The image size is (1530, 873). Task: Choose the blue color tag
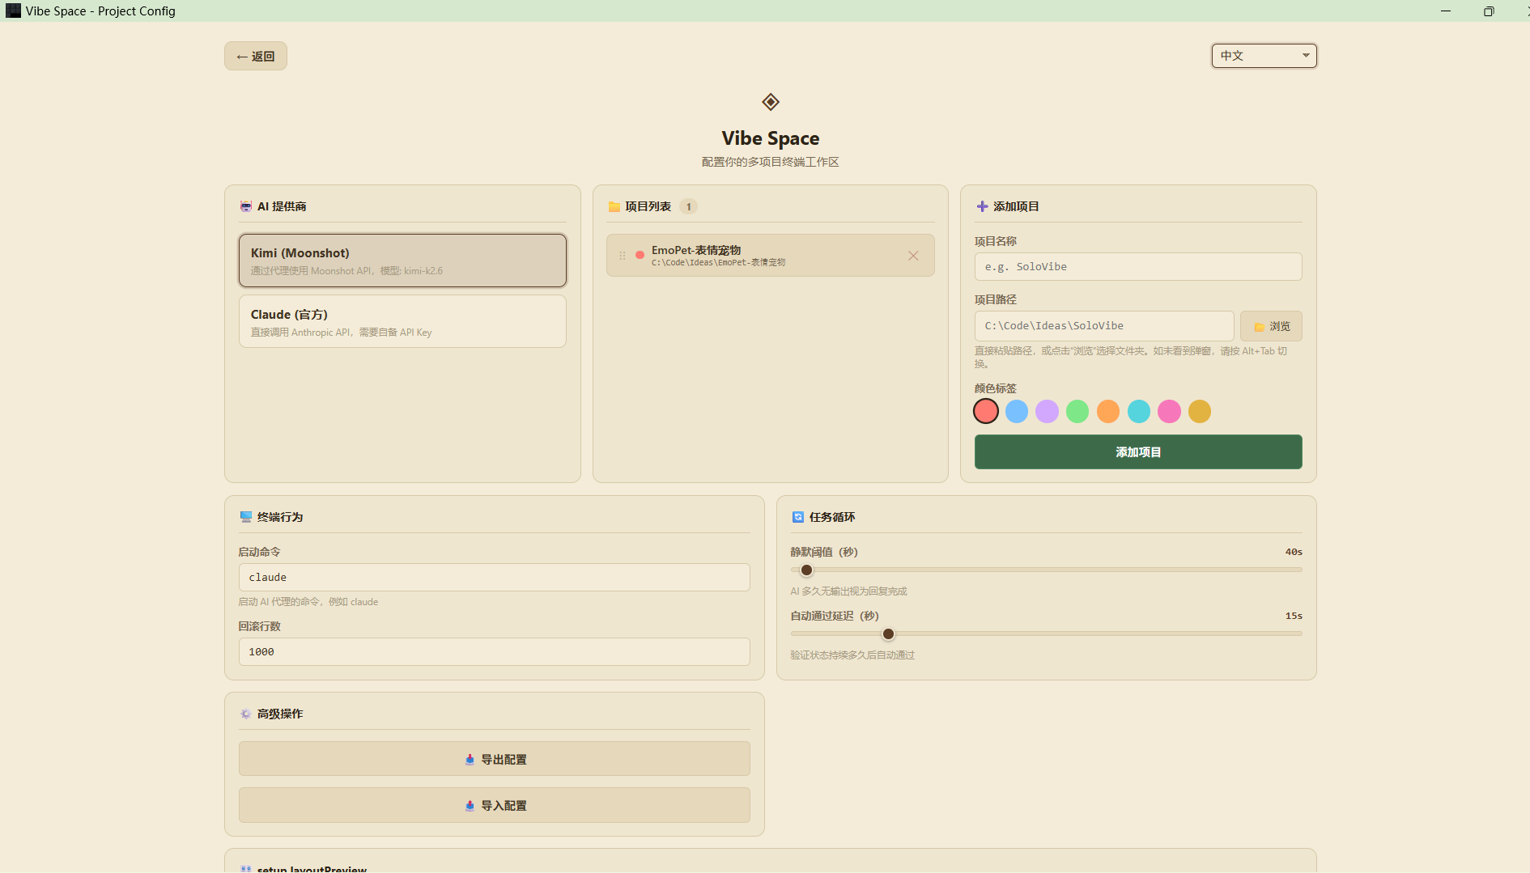(x=1017, y=411)
